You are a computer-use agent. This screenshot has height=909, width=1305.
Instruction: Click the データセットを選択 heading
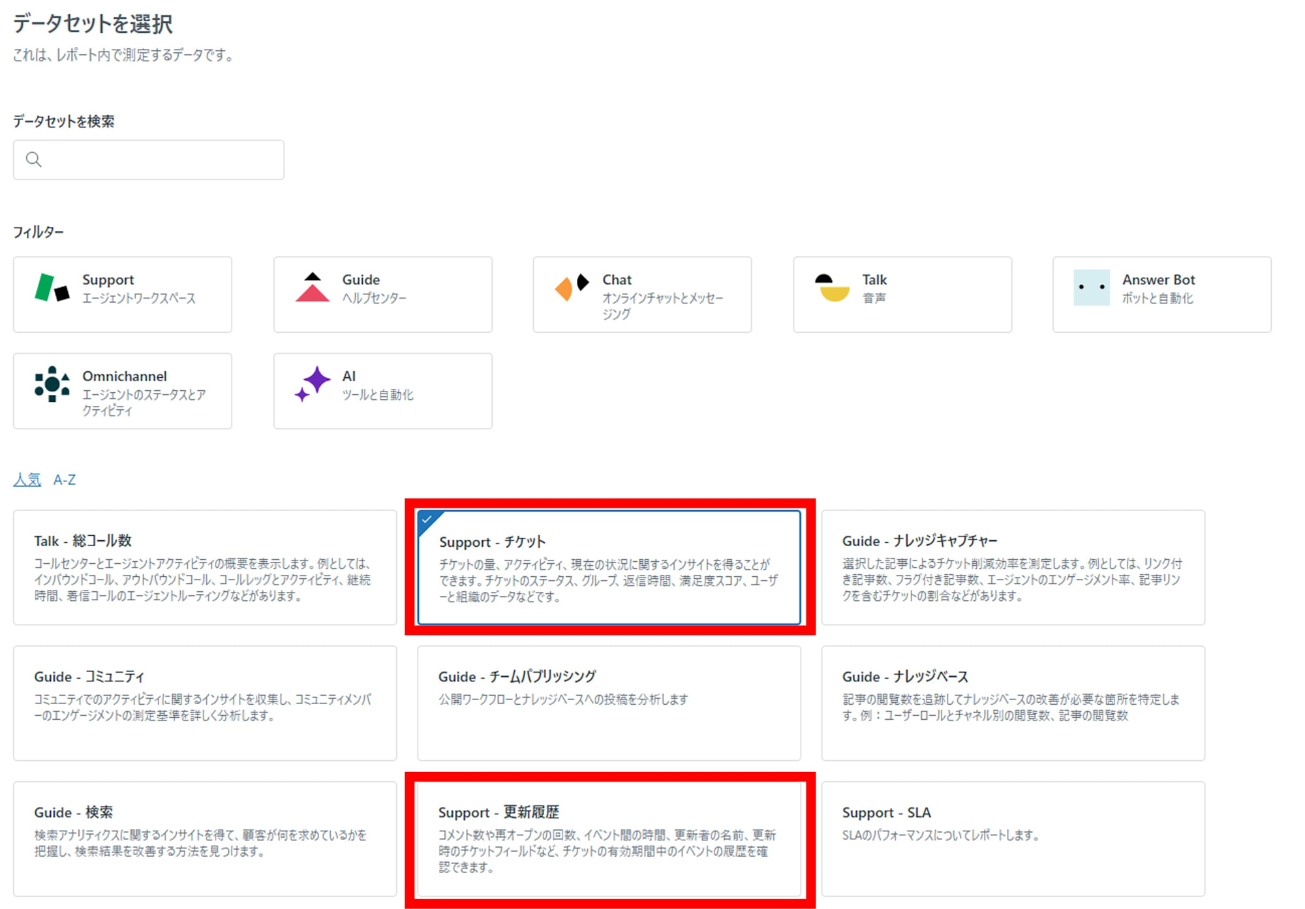[x=93, y=24]
